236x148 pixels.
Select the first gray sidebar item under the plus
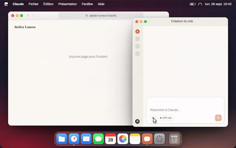[137, 39]
